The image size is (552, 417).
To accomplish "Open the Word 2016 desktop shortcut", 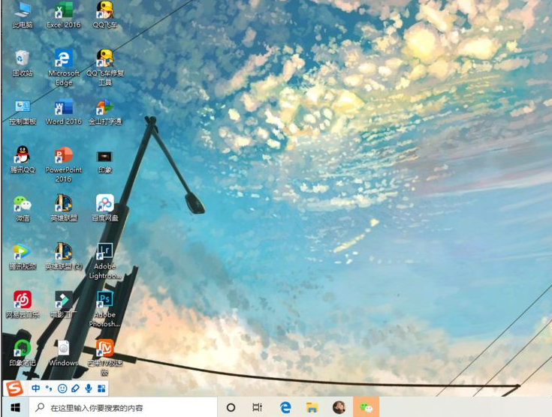I will tap(64, 107).
